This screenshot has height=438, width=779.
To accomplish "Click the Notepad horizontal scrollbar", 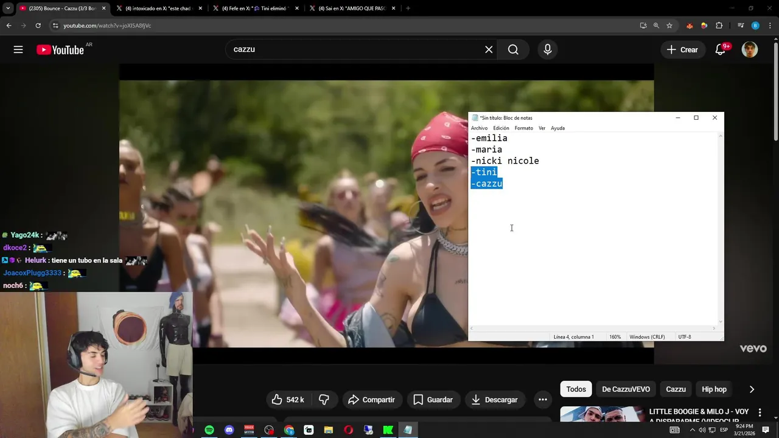I will coord(593,328).
